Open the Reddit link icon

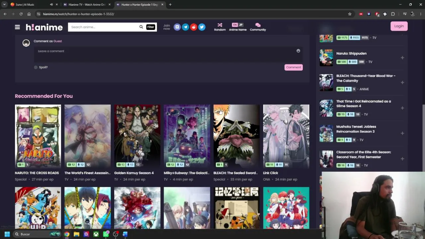coord(194,27)
